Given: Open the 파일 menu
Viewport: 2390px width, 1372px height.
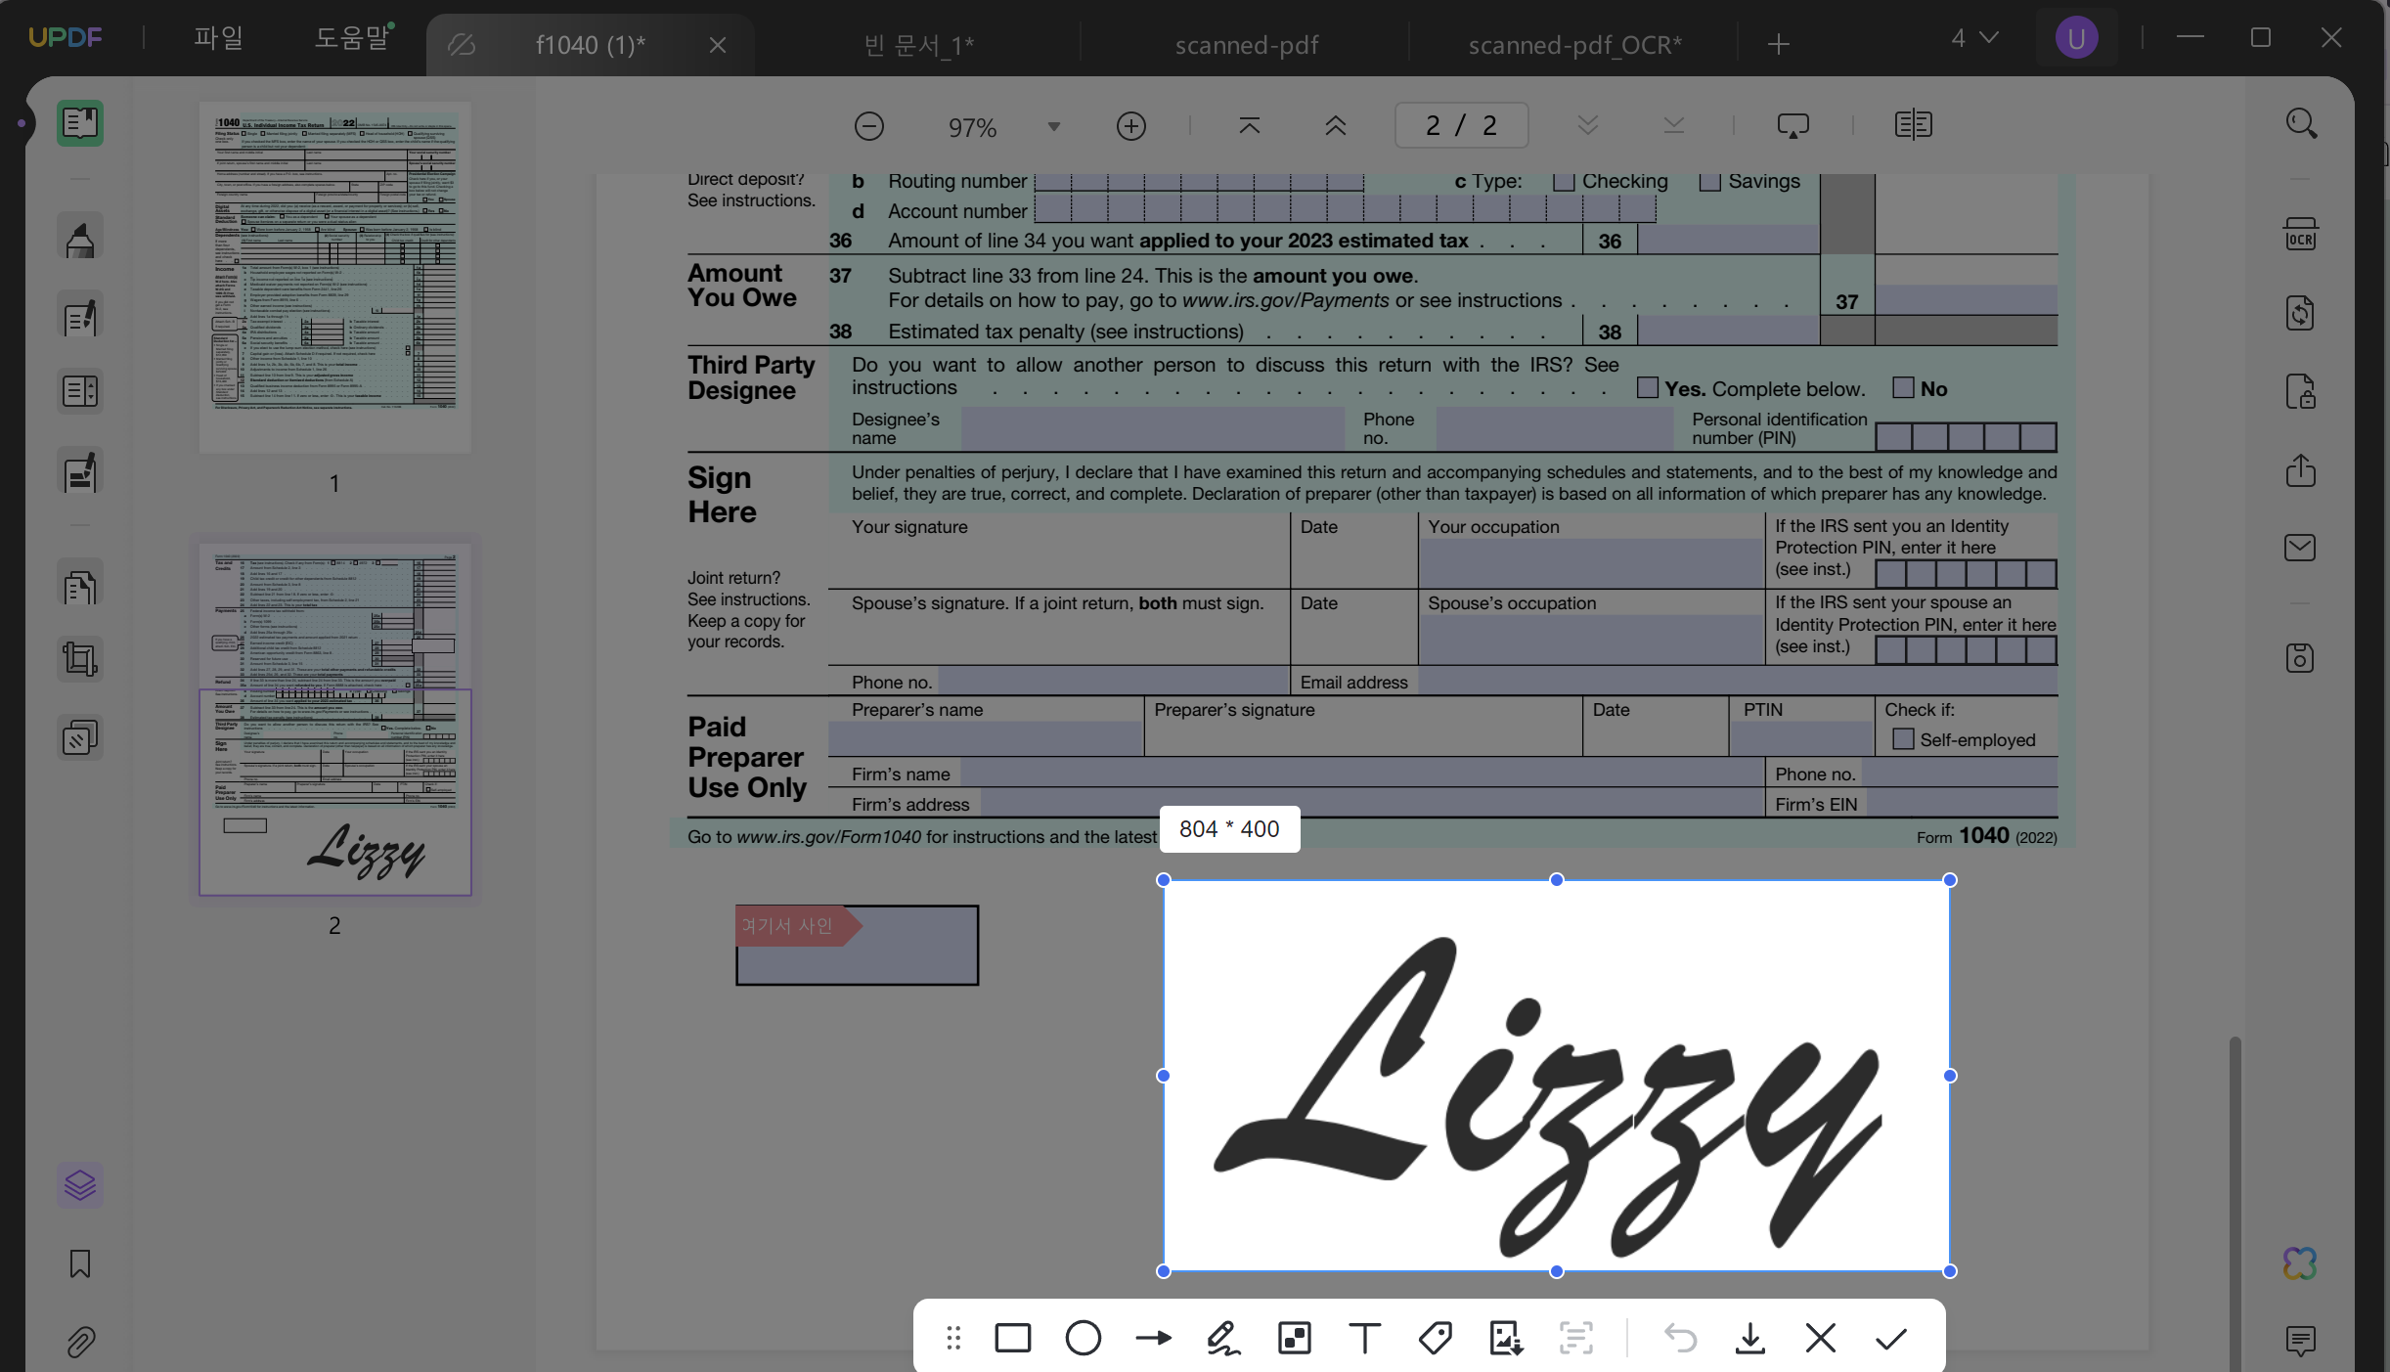Looking at the screenshot, I should 218,38.
